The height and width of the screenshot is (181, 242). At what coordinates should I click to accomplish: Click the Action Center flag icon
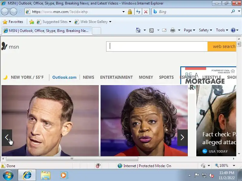(197, 175)
